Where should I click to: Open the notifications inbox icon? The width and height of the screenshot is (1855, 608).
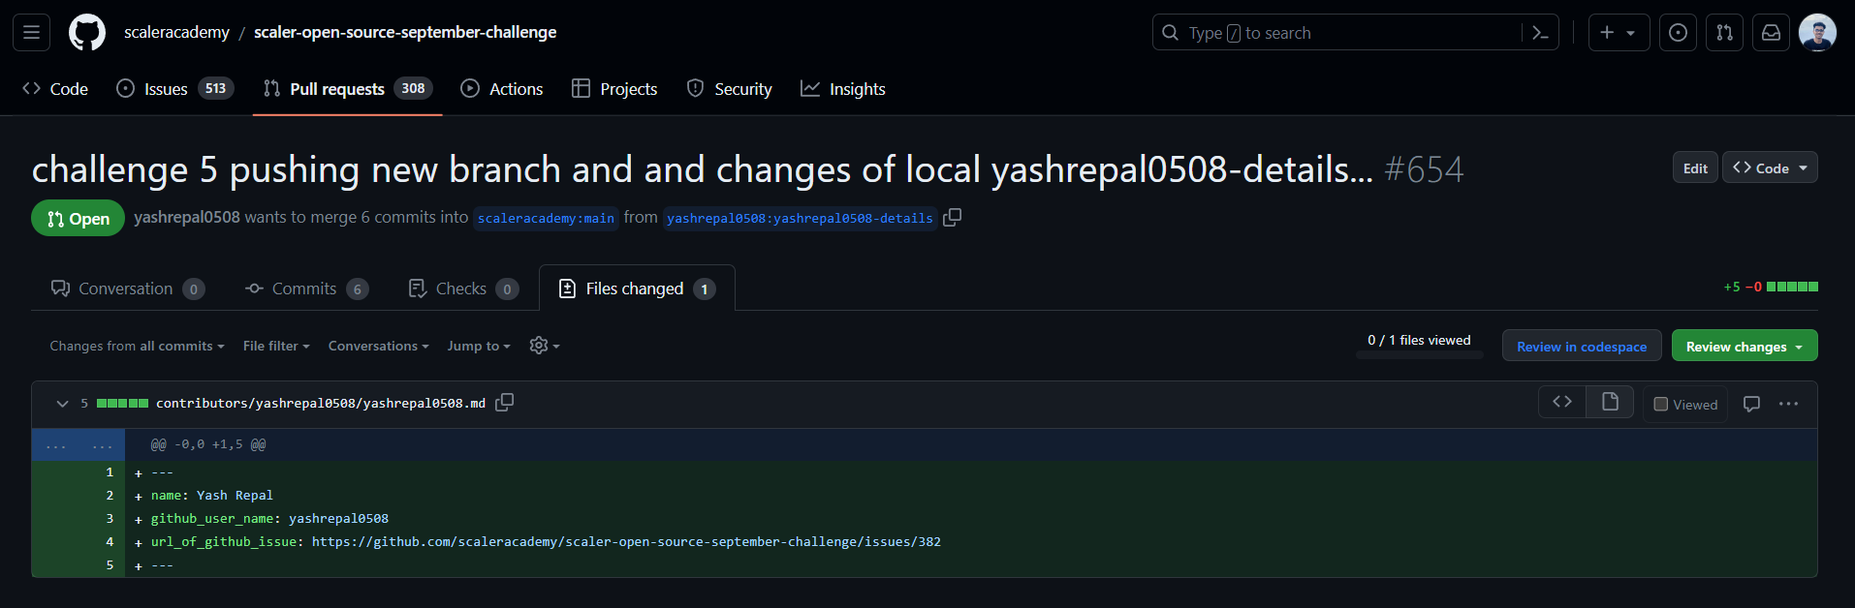pyautogui.click(x=1771, y=32)
